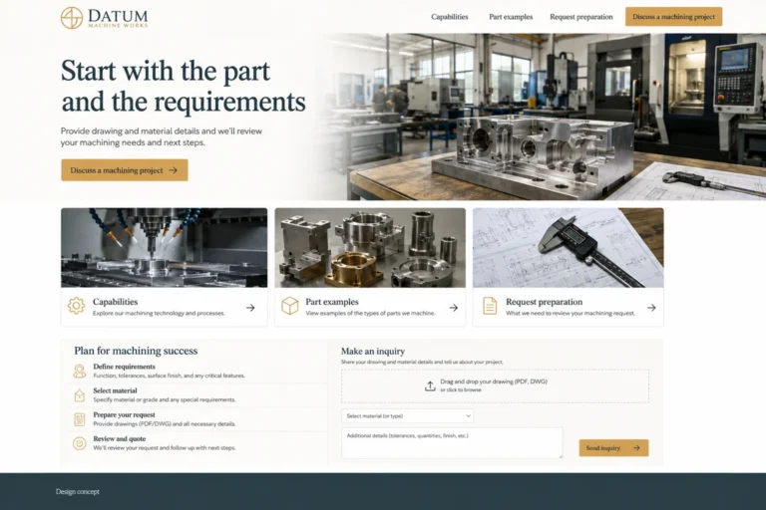Click the Define requirements step heading
This screenshot has width=766, height=510.
[124, 367]
